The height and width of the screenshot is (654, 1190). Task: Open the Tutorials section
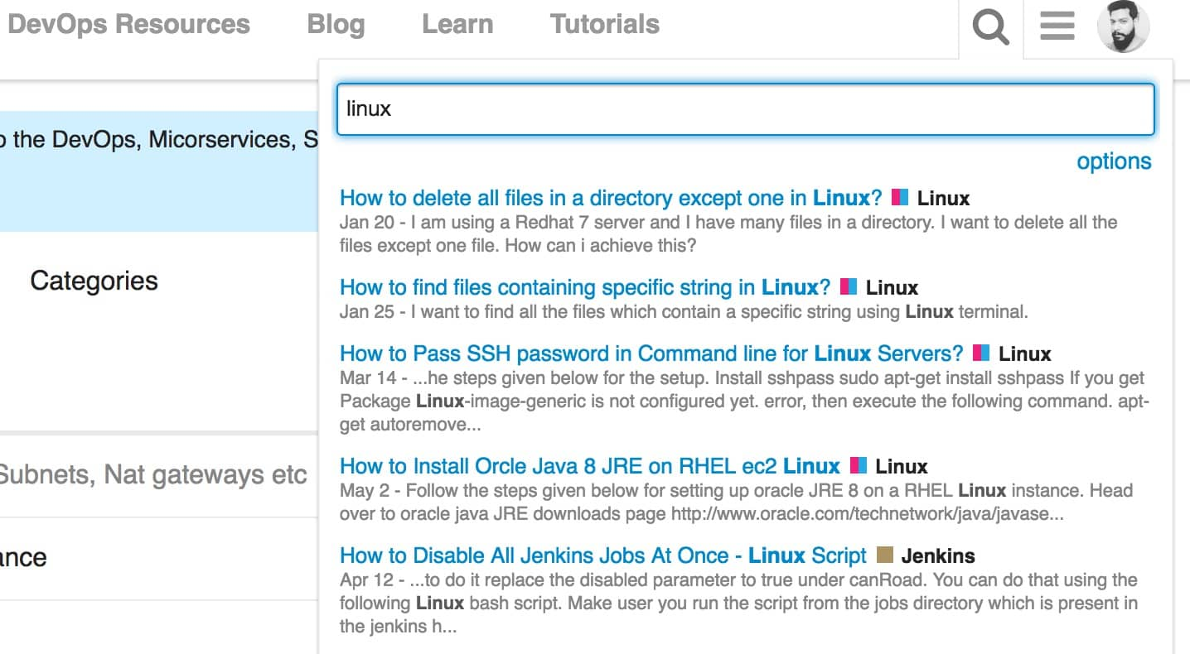click(604, 24)
